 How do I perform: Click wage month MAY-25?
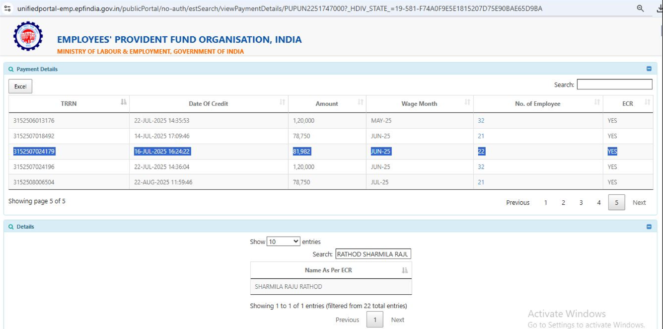(381, 121)
